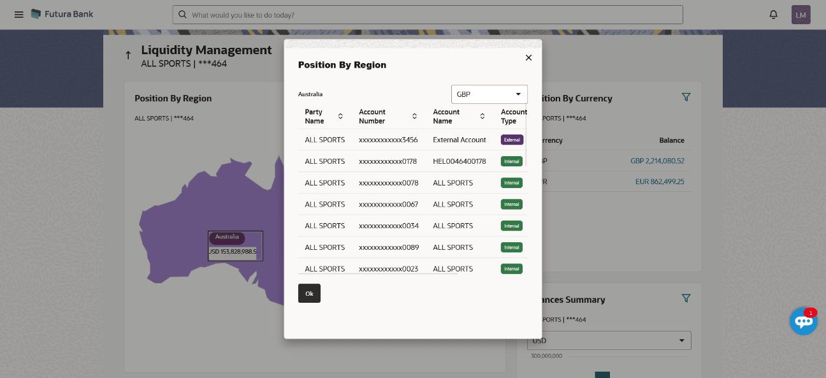The image size is (826, 378).
Task: Open the chat assistant bubble
Action: 803,321
